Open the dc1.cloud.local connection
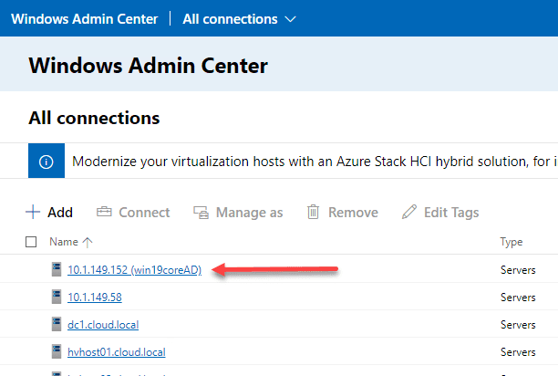The image size is (558, 376). coord(103,324)
